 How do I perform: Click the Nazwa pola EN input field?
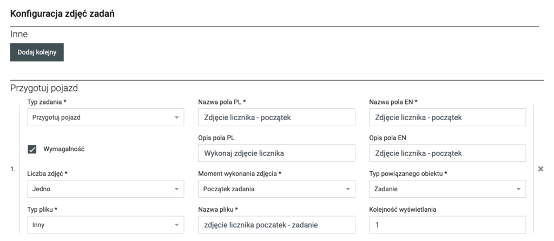(x=447, y=118)
